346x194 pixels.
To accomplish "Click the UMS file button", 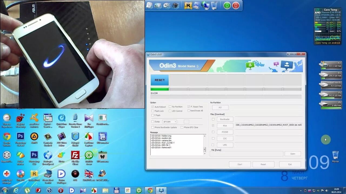I will tap(225, 145).
